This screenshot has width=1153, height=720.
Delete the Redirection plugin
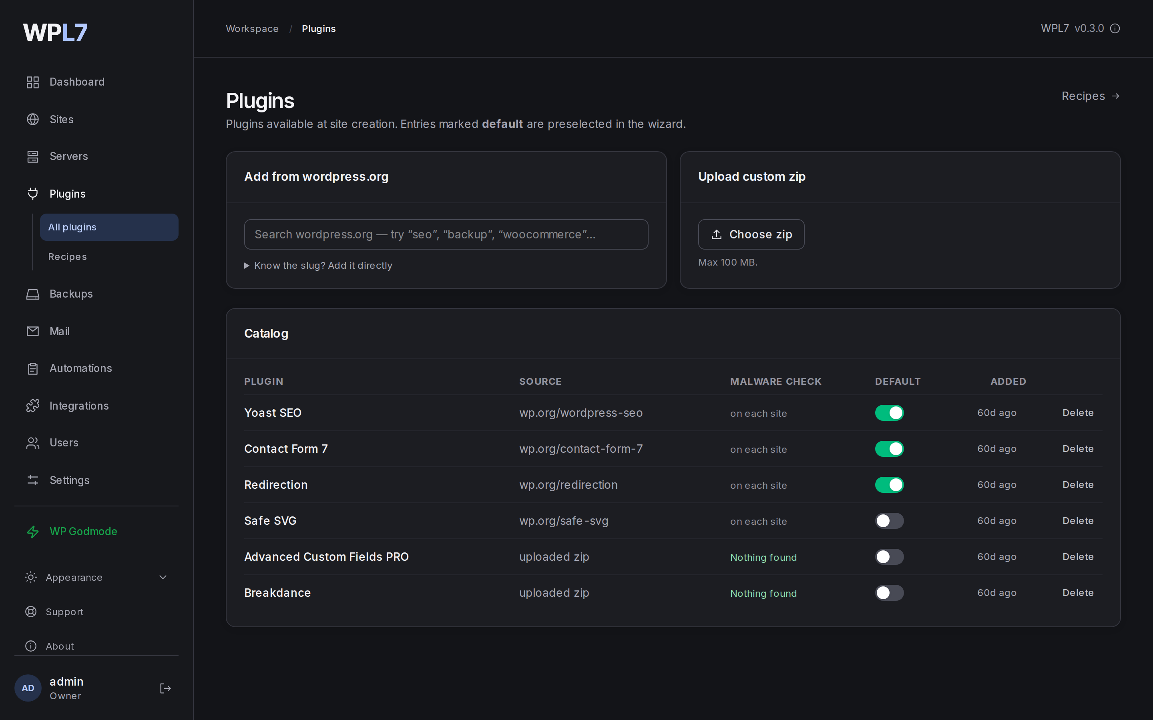coord(1078,485)
